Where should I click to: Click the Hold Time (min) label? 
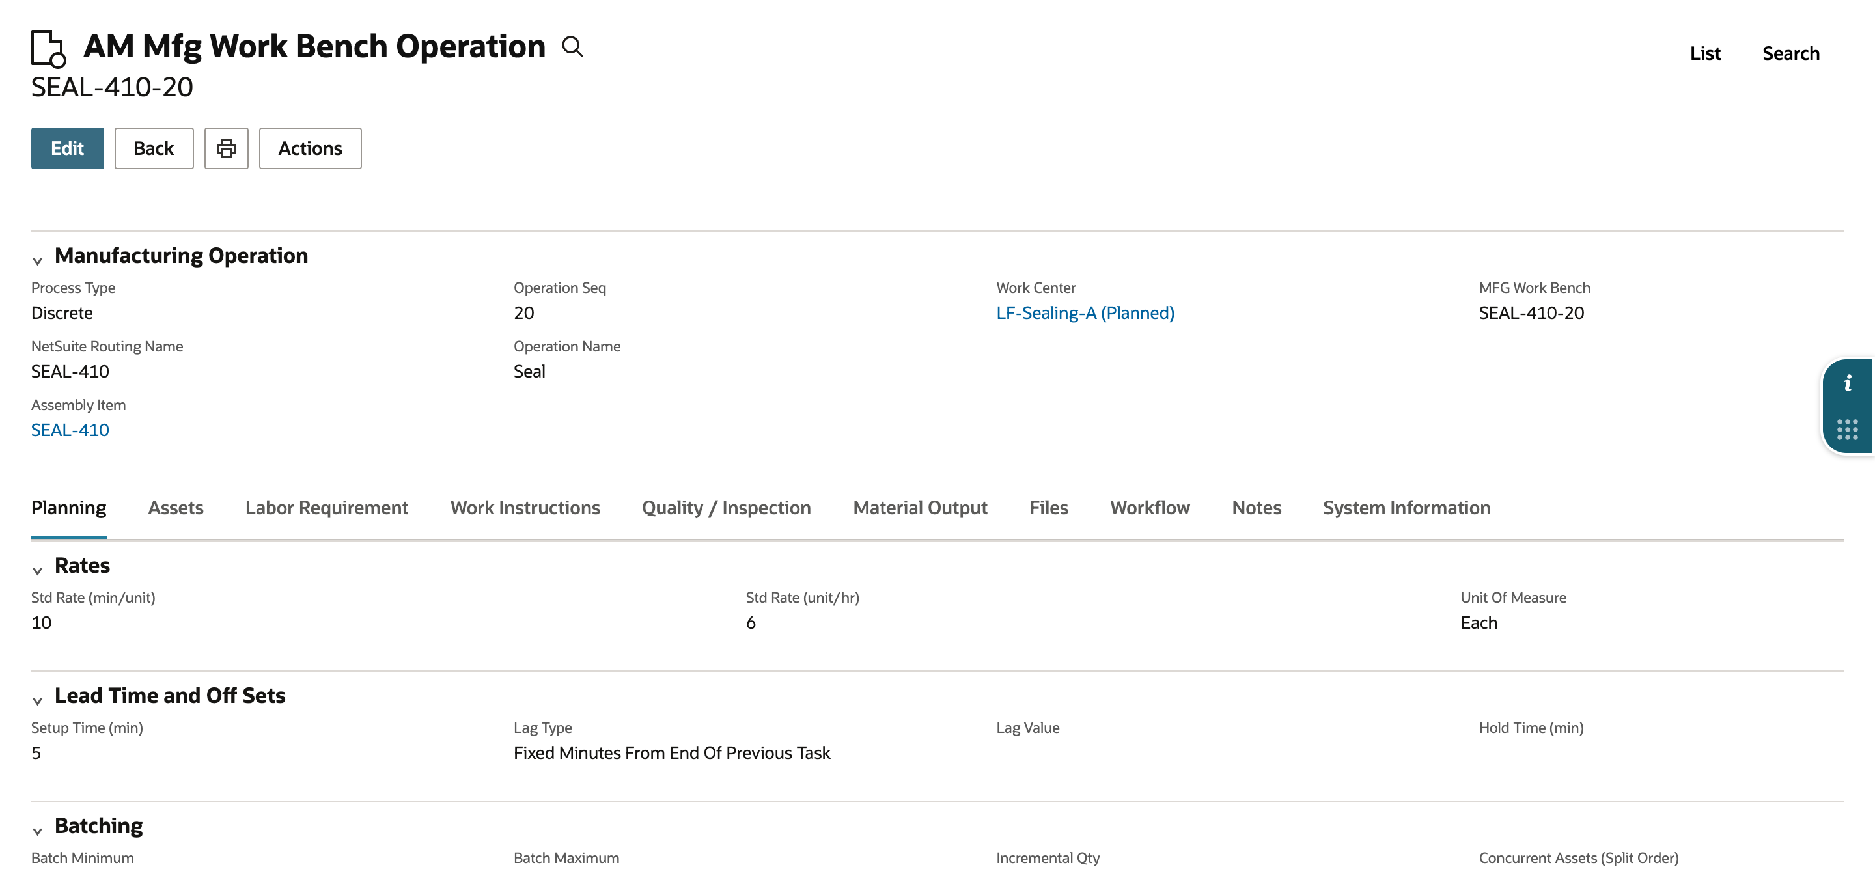[x=1531, y=728]
